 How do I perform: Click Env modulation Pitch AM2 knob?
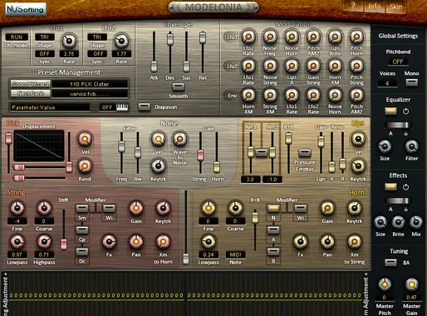tap(356, 96)
